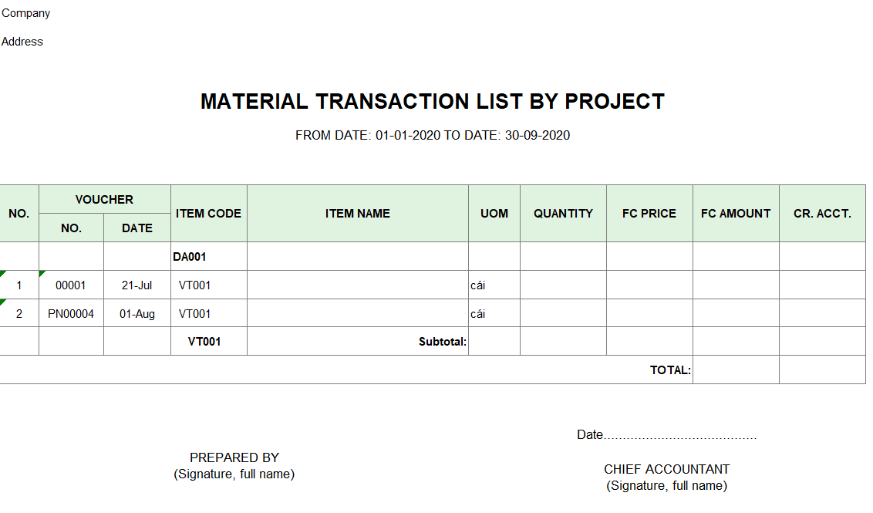Select voucher number 00001 cell
Image resolution: width=873 pixels, height=513 pixels.
click(x=71, y=285)
